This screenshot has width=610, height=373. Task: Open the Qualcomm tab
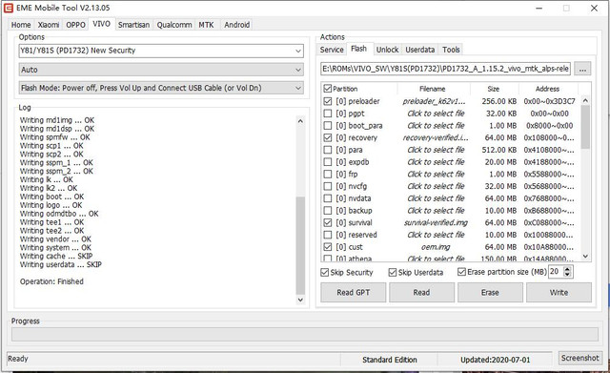click(174, 25)
